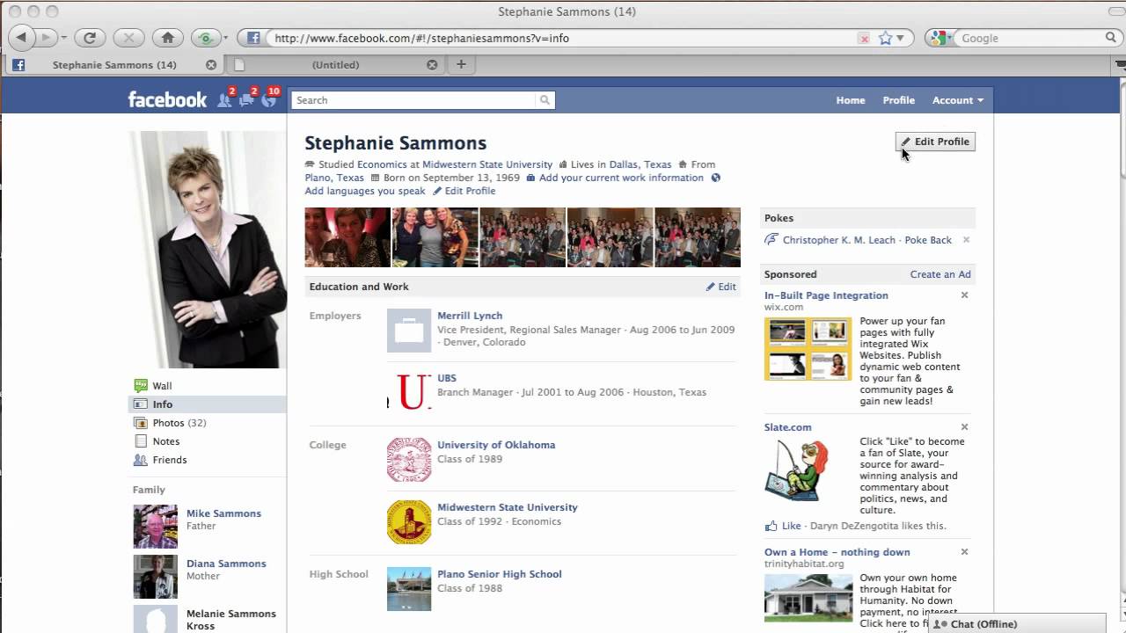Click the Facebook logo
1126x633 pixels.
[167, 99]
